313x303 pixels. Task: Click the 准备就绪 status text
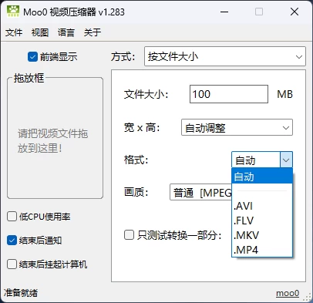click(21, 293)
